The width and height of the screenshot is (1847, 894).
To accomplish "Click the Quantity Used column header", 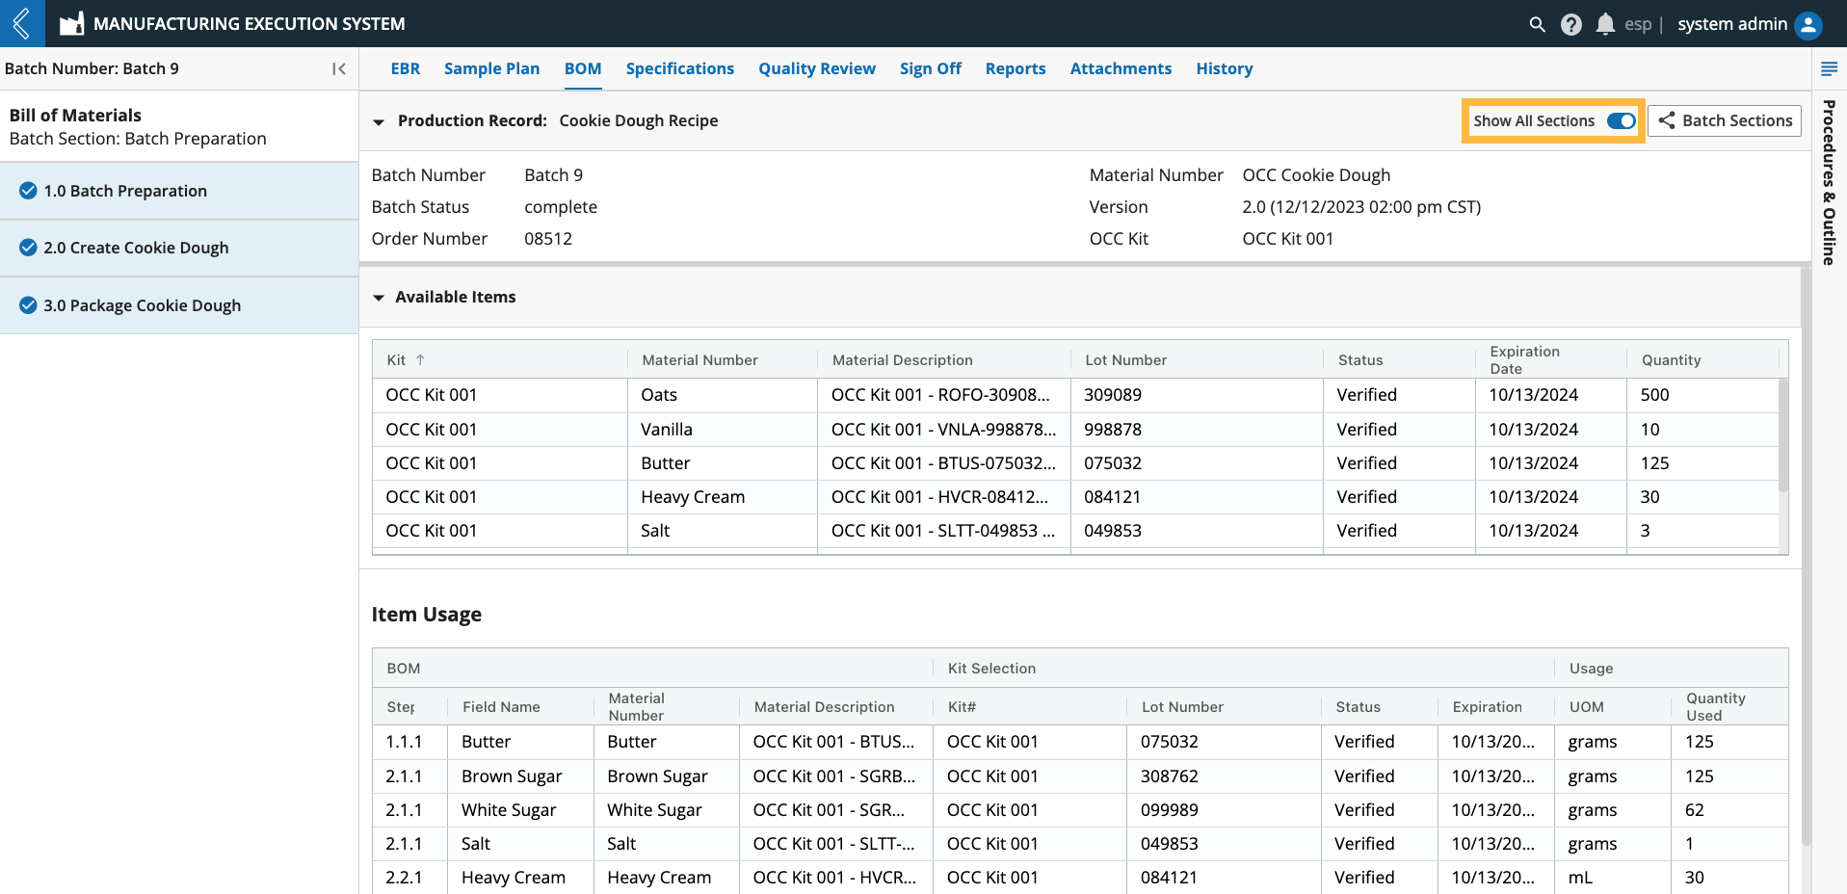I will click(1715, 707).
